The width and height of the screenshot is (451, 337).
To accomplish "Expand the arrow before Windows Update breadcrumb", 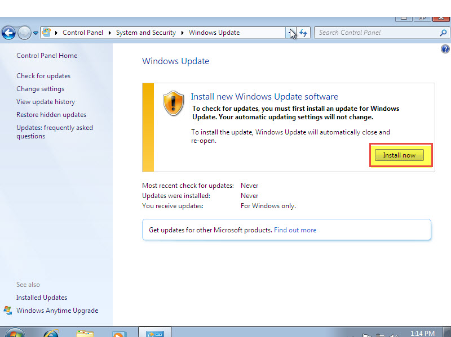I will pos(182,33).
